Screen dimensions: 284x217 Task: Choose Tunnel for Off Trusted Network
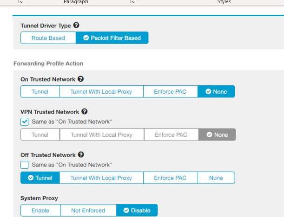40,178
